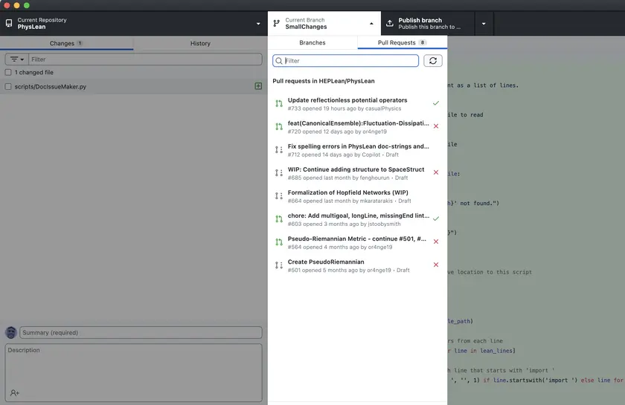Image resolution: width=625 pixels, height=405 pixels.
Task: Click the failed check icon on PR #720
Action: click(x=436, y=126)
